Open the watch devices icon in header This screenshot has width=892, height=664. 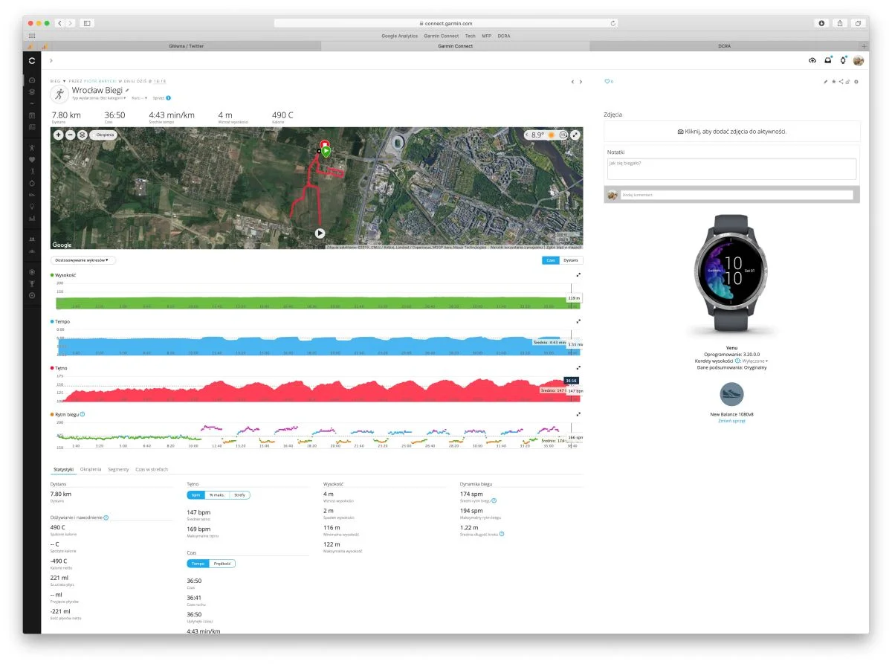click(843, 60)
